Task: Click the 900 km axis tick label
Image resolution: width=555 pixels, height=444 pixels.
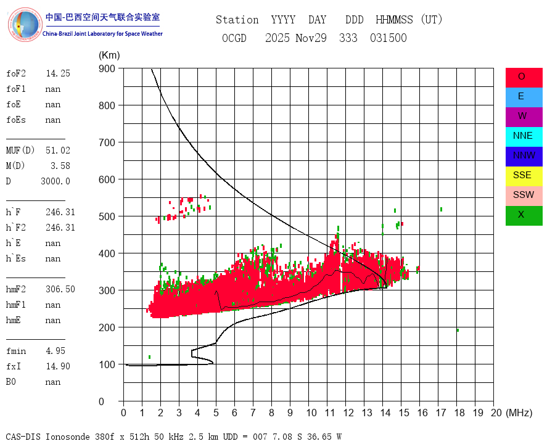Action: (107, 68)
